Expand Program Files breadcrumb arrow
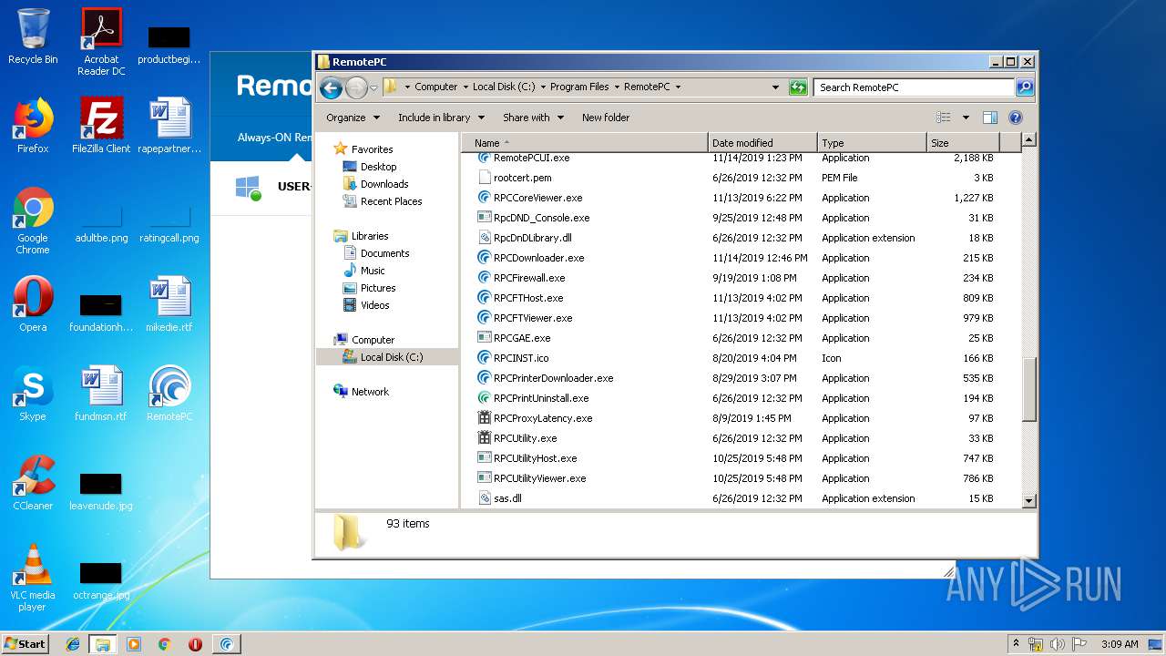 617,87
